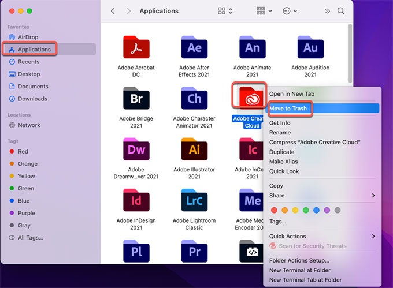Open Tags... in context menu
Image resolution: width=393 pixels, height=288 pixels.
[x=322, y=222]
